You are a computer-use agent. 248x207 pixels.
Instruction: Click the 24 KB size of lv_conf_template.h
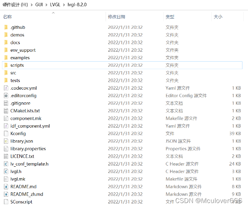235,164
